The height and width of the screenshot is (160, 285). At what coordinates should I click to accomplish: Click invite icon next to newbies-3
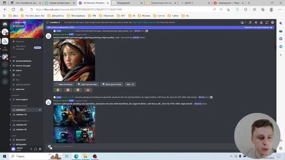[40, 110]
